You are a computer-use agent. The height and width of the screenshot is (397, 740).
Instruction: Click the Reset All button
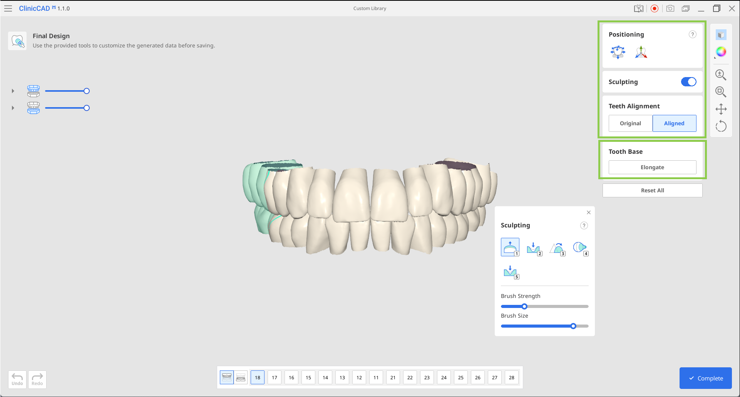[652, 190]
